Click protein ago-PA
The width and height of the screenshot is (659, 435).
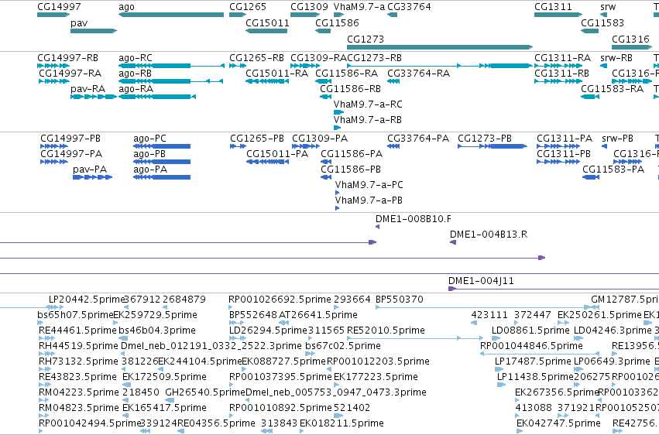pos(150,170)
